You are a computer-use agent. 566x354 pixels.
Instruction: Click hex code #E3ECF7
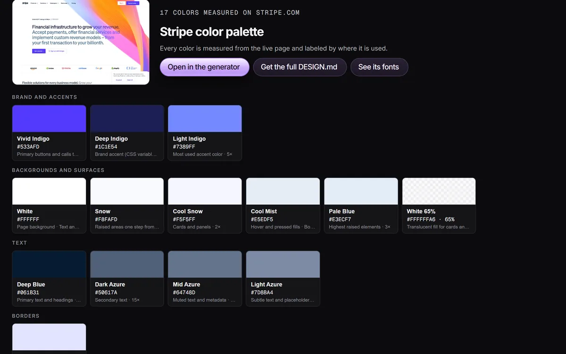(340, 219)
